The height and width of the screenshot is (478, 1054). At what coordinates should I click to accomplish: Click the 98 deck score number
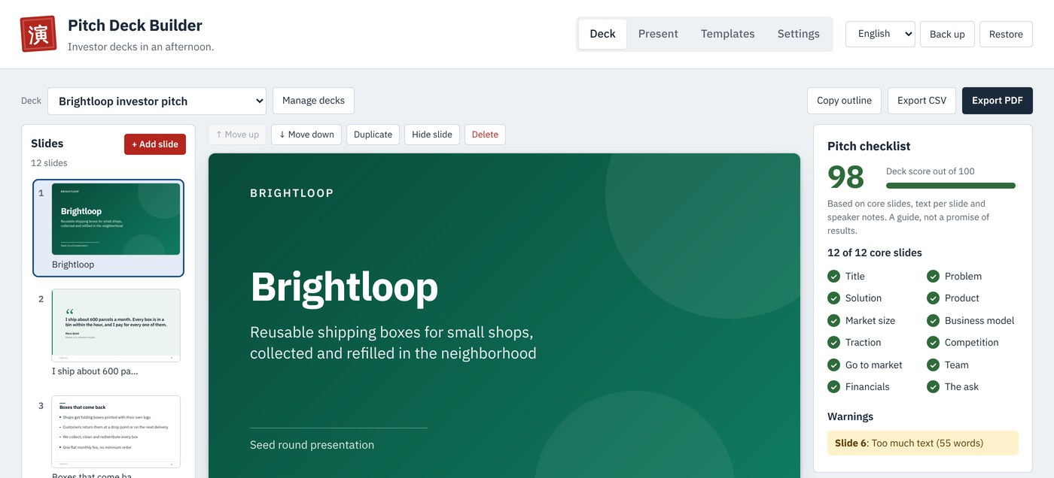845,177
